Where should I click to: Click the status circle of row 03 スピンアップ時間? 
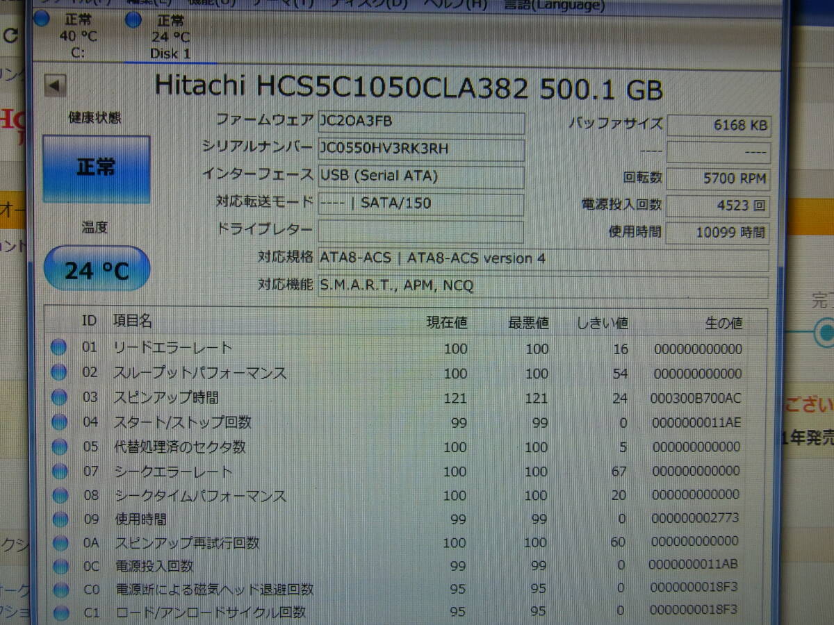coord(59,397)
